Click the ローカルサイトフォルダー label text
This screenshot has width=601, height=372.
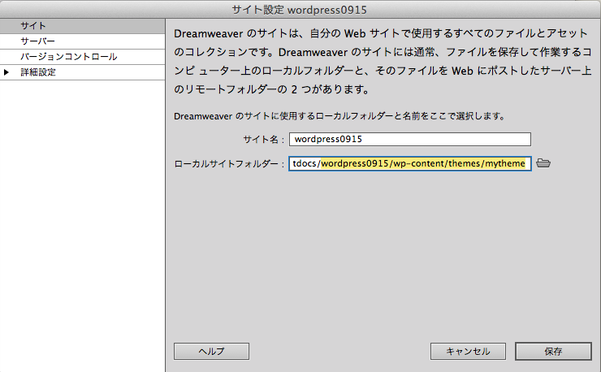(x=229, y=164)
